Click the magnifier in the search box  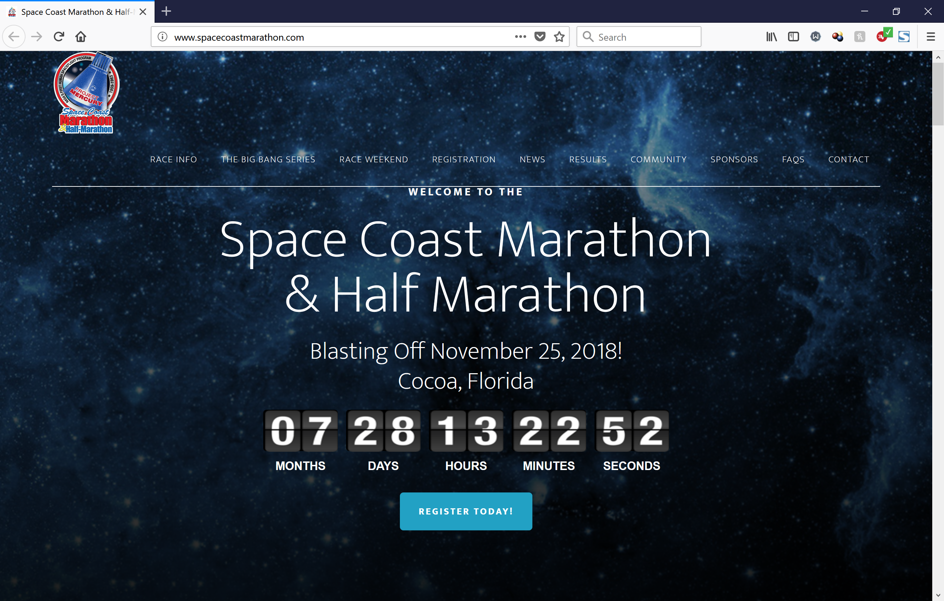click(588, 37)
